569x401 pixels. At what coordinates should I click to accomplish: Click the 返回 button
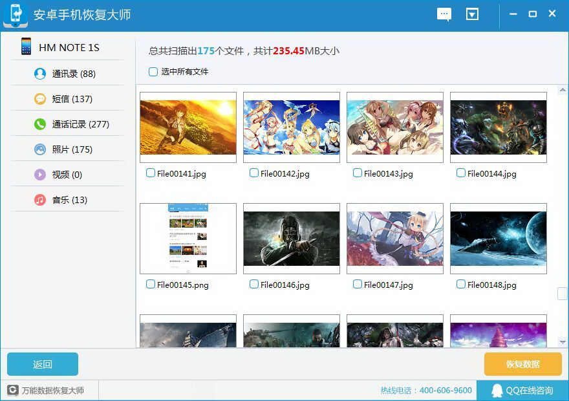point(43,364)
